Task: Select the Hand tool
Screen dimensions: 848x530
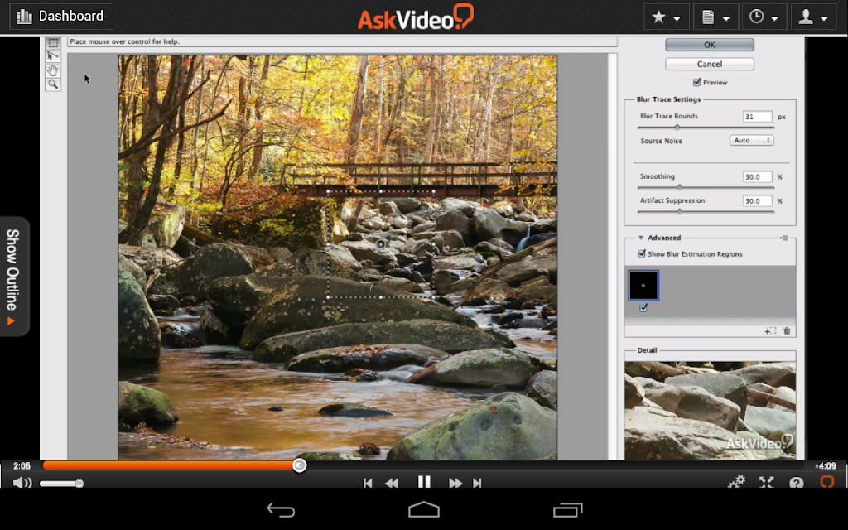Action: 52,70
